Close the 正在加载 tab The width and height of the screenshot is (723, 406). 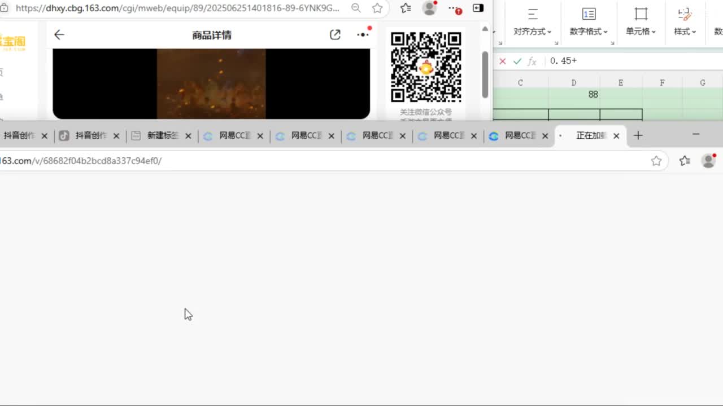tap(616, 135)
